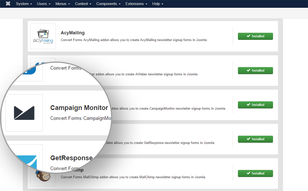Open the Components menu
This screenshot has height=191, width=308.
108,4
